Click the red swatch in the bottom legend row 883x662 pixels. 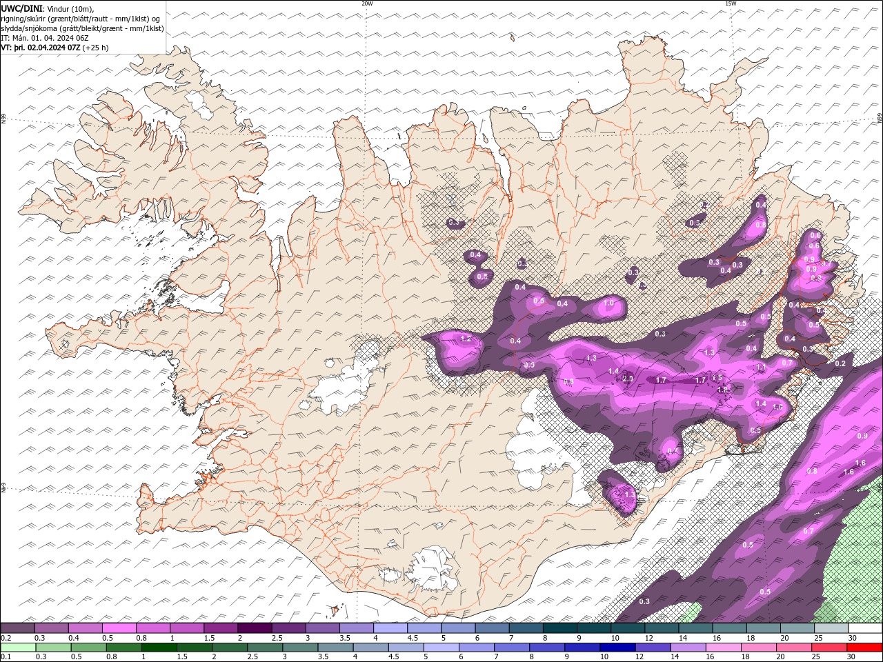(864, 648)
